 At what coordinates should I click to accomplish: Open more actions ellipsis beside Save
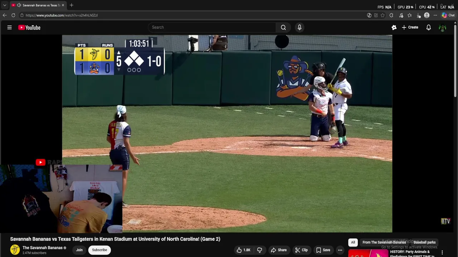(x=340, y=250)
